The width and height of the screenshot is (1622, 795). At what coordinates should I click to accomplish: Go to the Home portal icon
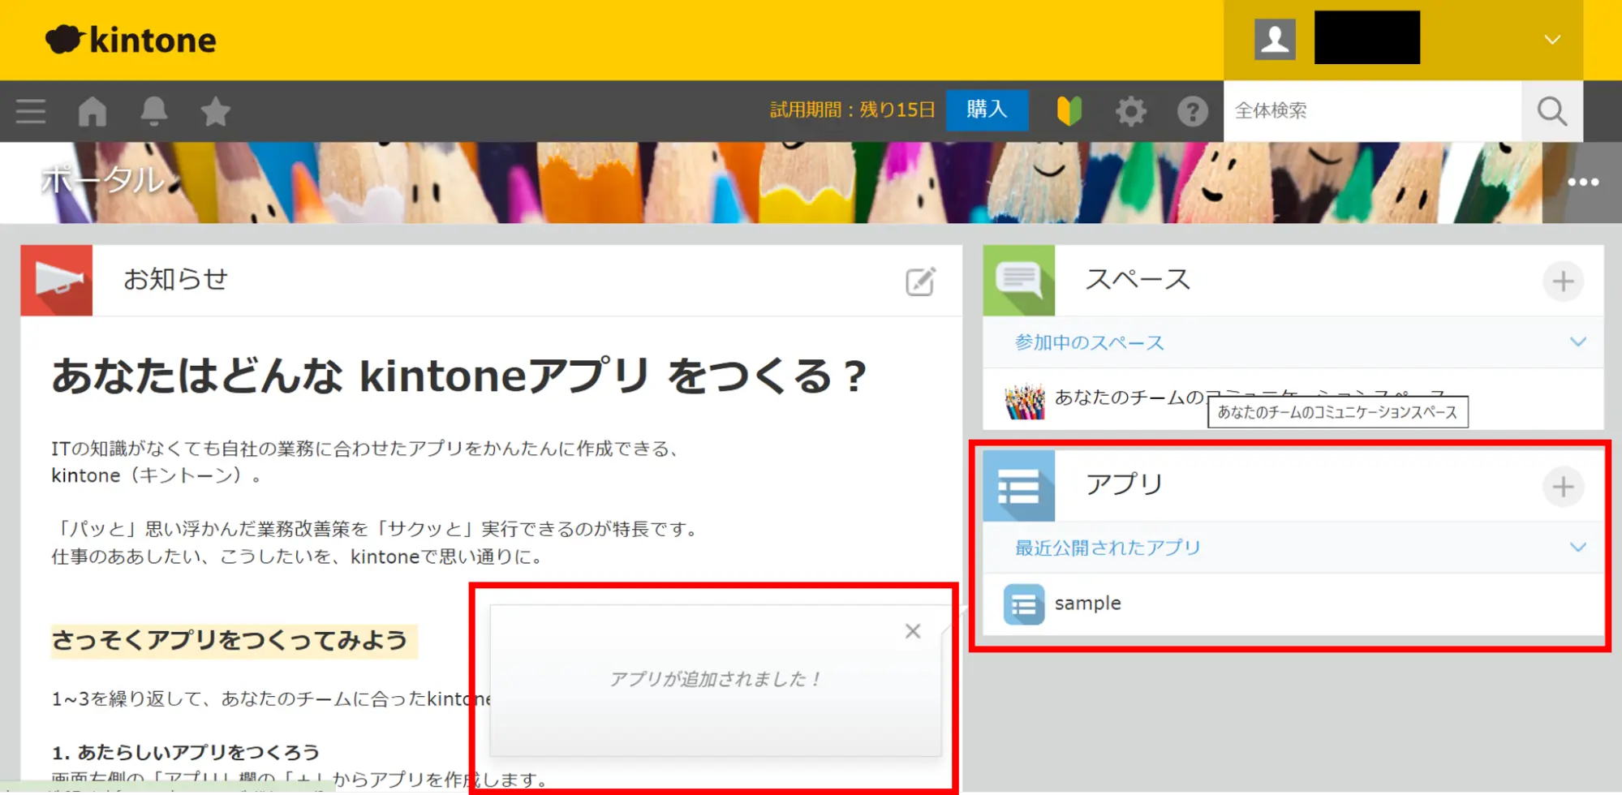pos(93,111)
